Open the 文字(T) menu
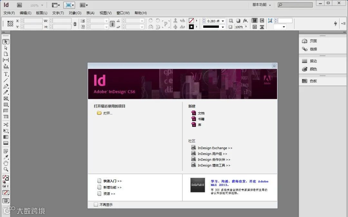The height and width of the screenshot is (217, 348). coord(58,13)
